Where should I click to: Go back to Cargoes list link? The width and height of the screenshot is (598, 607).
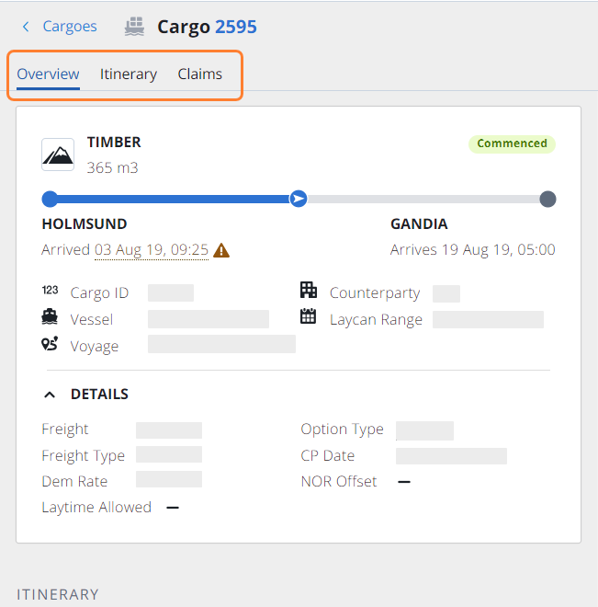(x=70, y=27)
